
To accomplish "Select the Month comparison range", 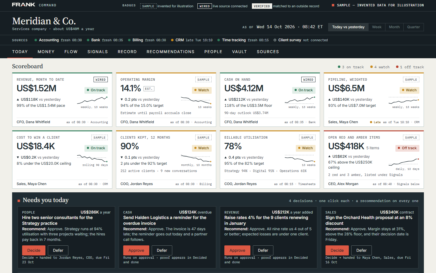I will point(394,27).
